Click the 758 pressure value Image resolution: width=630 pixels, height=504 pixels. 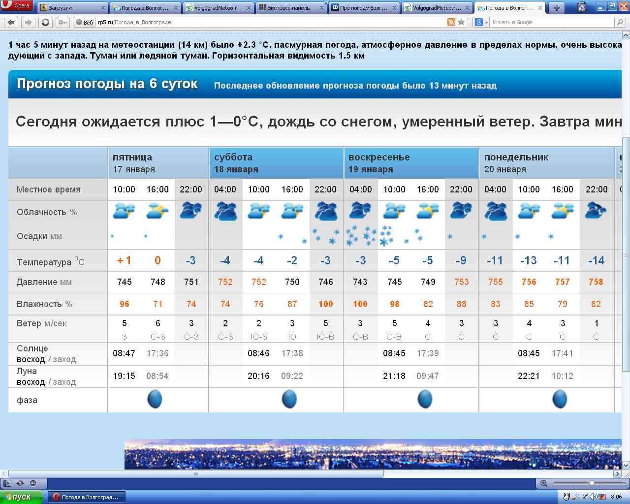coord(596,282)
